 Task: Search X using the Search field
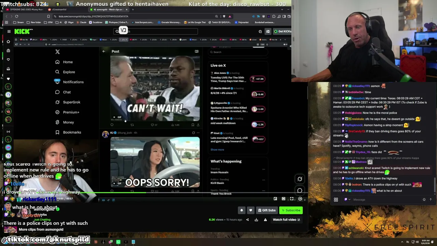pyautogui.click(x=238, y=52)
